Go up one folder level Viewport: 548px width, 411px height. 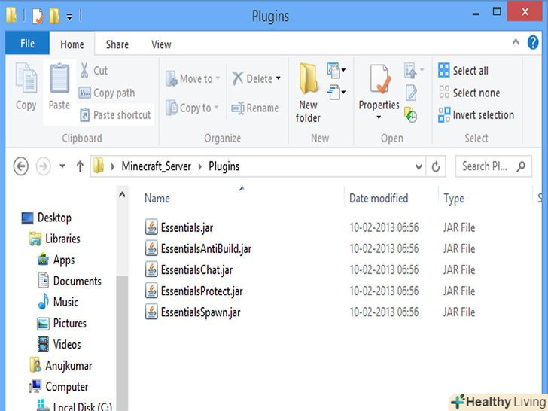click(80, 166)
